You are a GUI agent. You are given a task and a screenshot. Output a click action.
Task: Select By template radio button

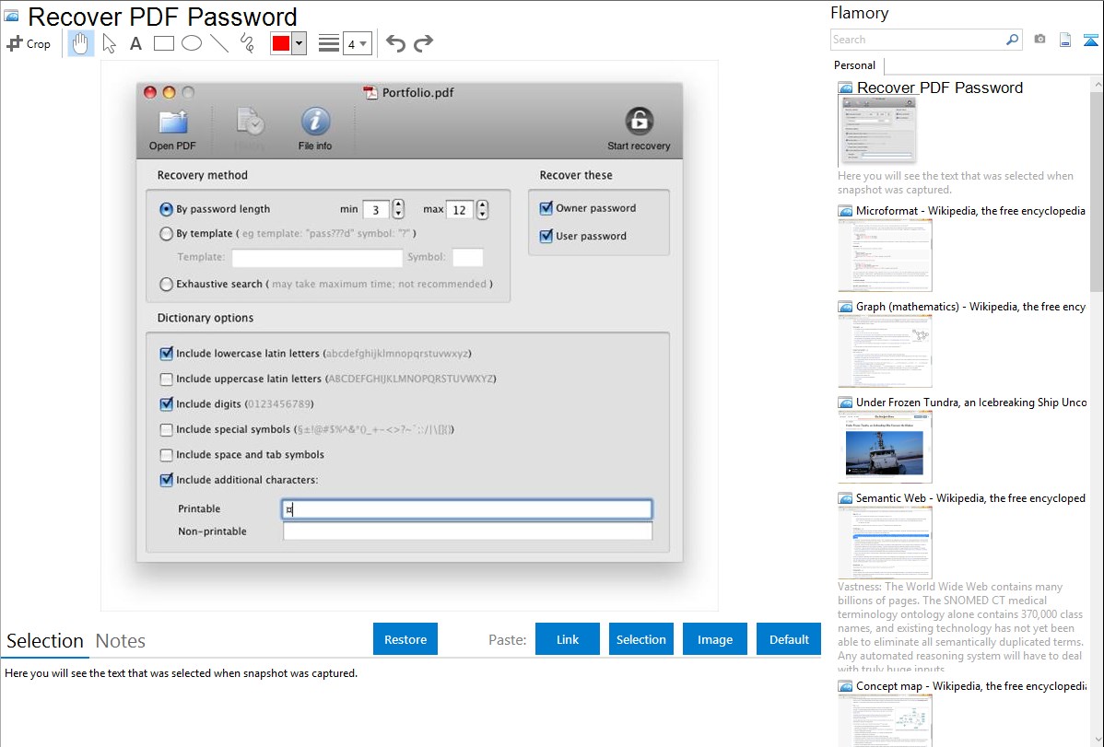click(166, 234)
